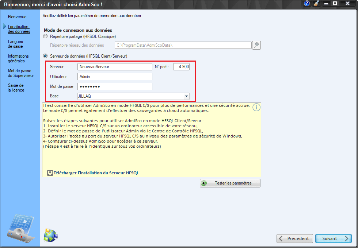
Task: Open Localisation des données step
Action: click(19, 29)
